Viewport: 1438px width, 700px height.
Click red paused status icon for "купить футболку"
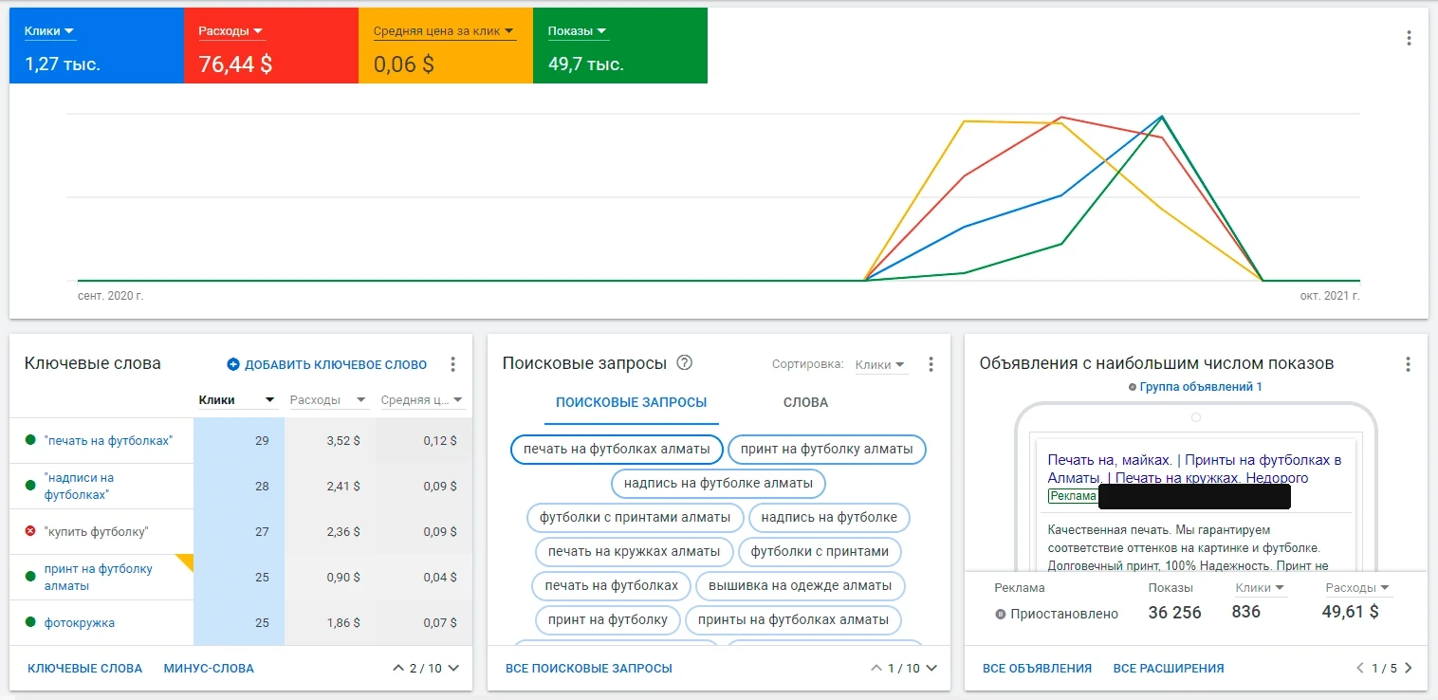pos(30,531)
